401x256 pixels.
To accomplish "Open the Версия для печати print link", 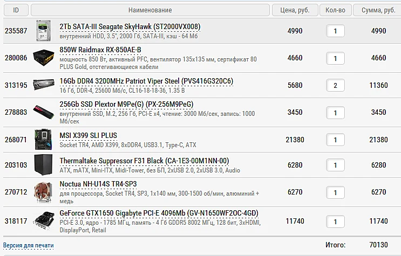I will [29, 245].
